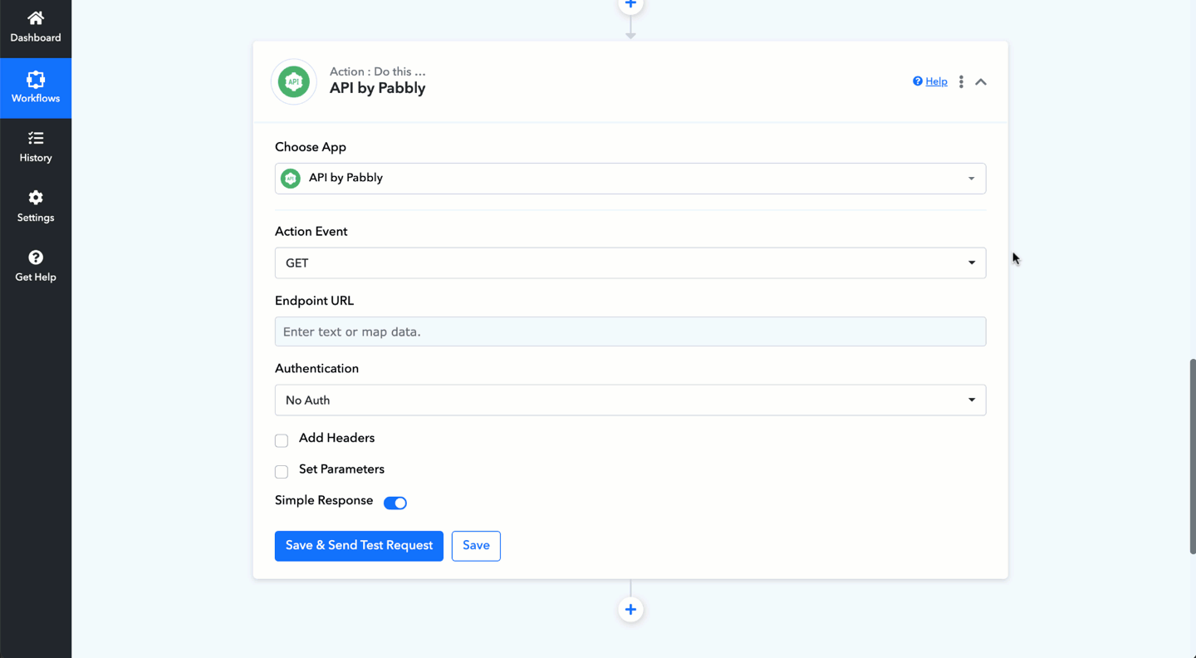Screen dimensions: 1196x658
Task: Go to the Workflows section
Action: (36, 87)
